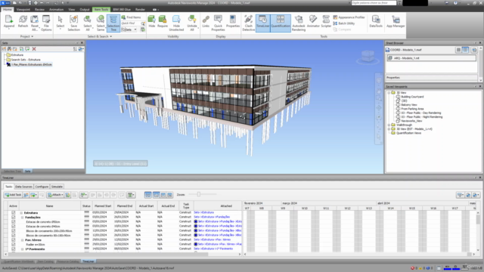Switch to Simulate tab in TimeLiner
This screenshot has height=272, width=484.
(57, 187)
